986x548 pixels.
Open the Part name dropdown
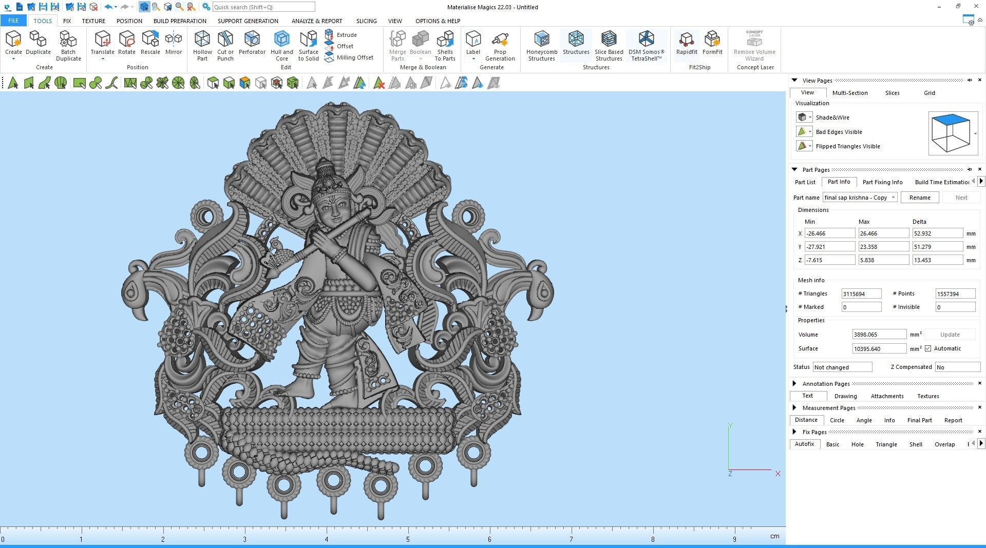pyautogui.click(x=894, y=198)
